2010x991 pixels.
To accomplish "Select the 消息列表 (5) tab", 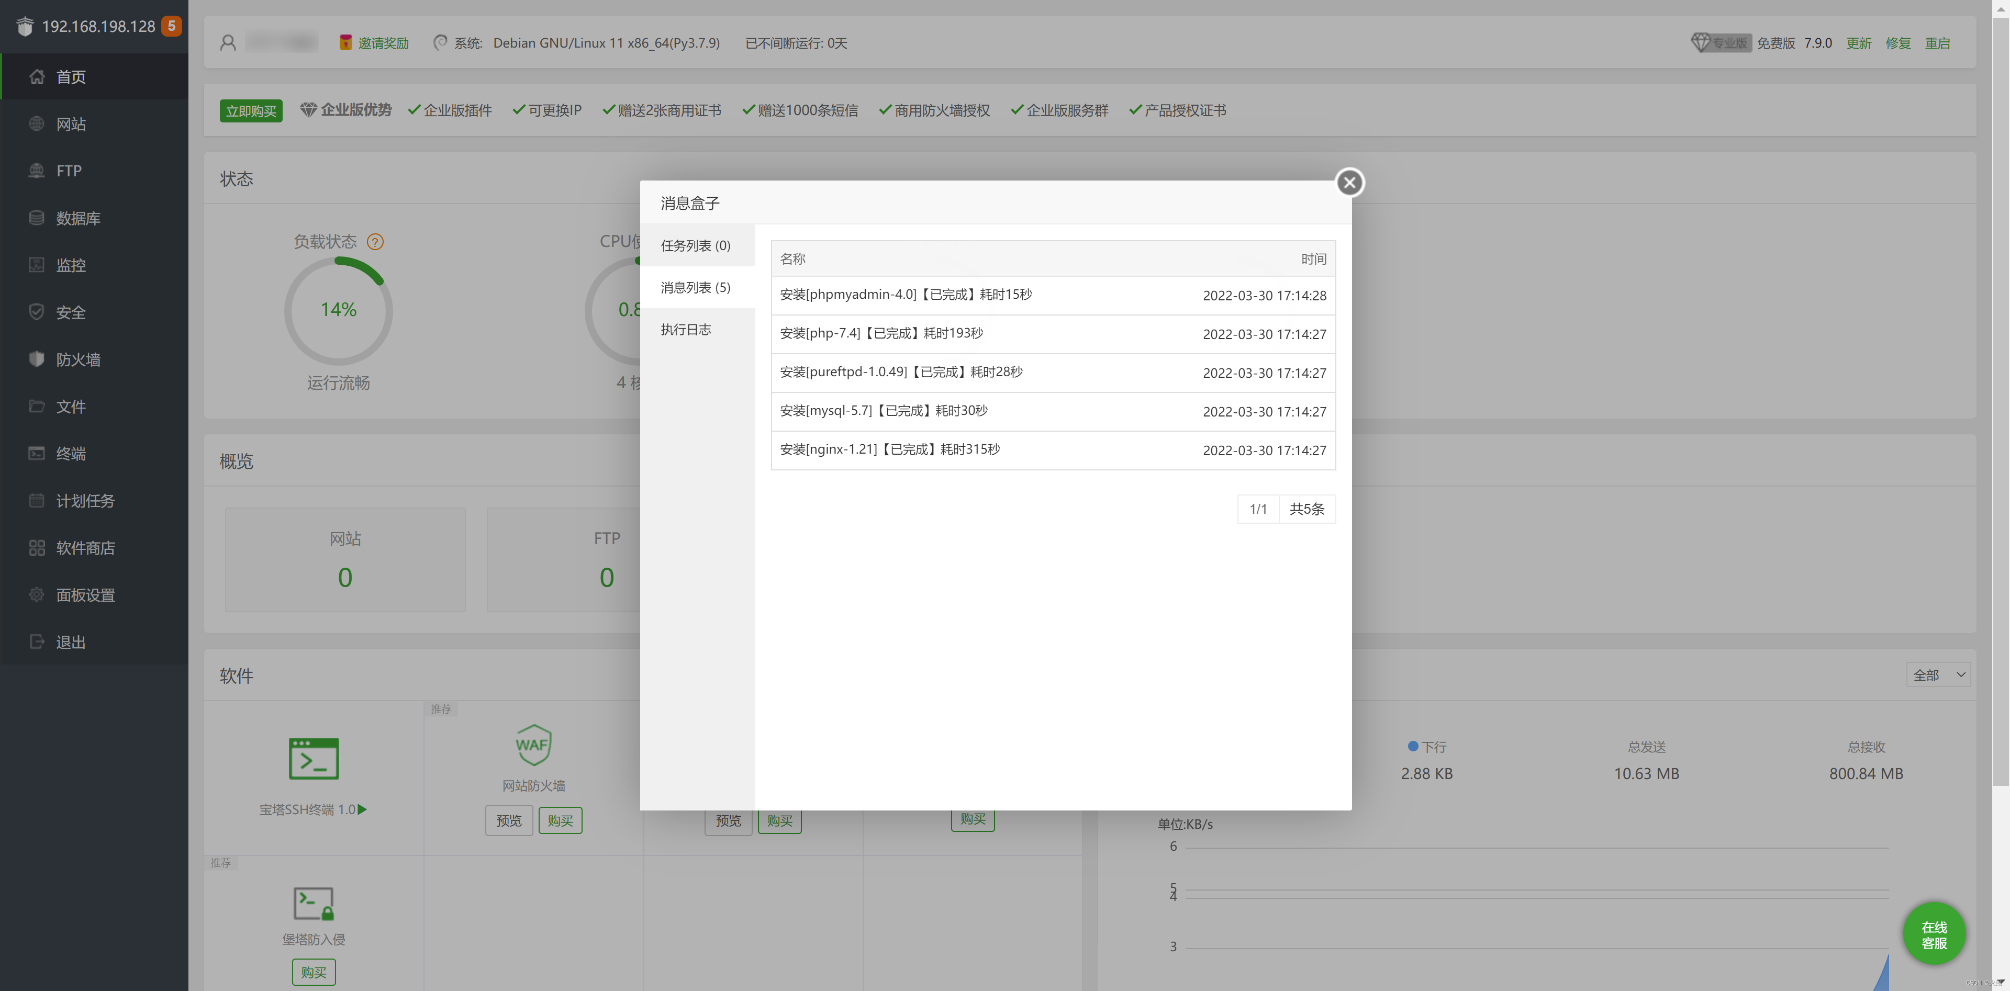I will point(697,288).
